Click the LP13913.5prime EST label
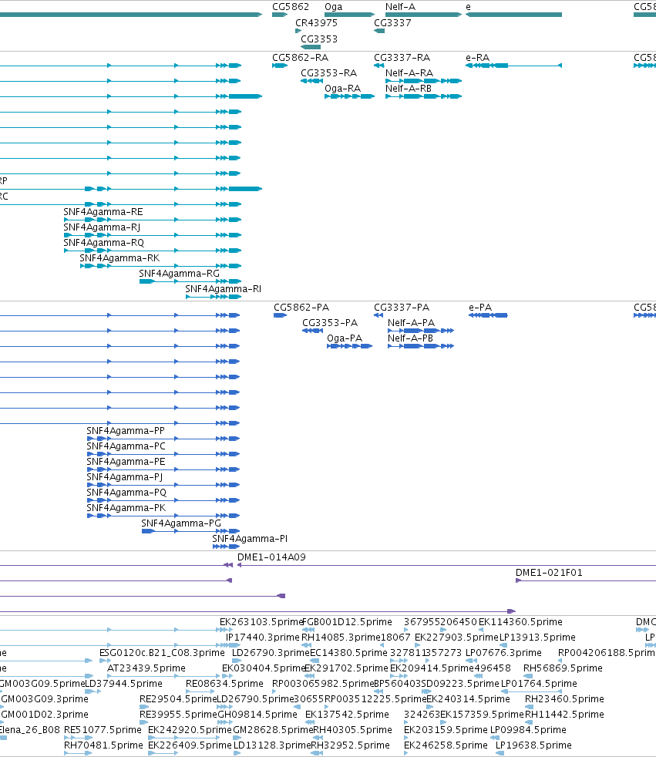The image size is (656, 757). click(x=538, y=638)
